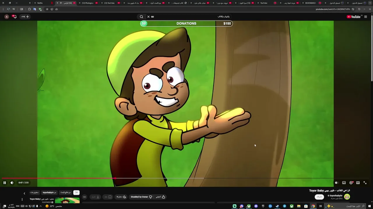Image resolution: width=373 pixels, height=209 pixels.
Task: Open Discord from the taskbar
Action: tap(256, 206)
